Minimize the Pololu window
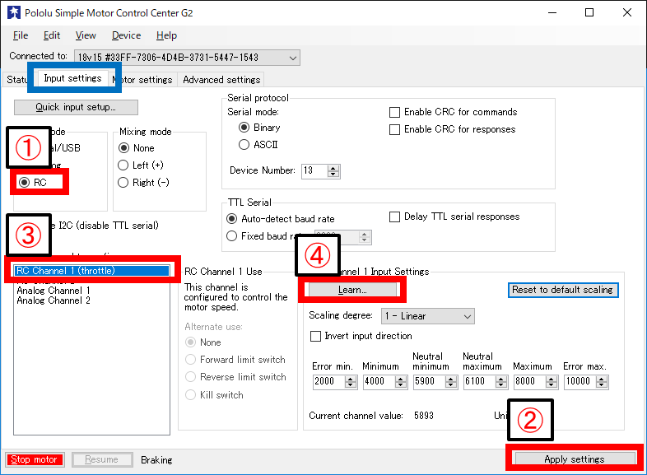Image resolution: width=647 pixels, height=475 pixels. click(x=552, y=13)
